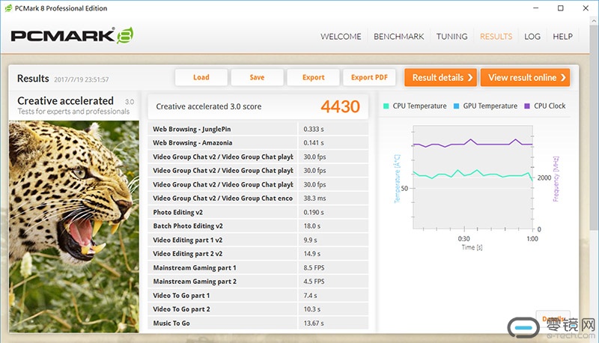This screenshot has width=599, height=343.
Task: Select Video Group Chat encoding 38.3 ms row
Action: (258, 198)
